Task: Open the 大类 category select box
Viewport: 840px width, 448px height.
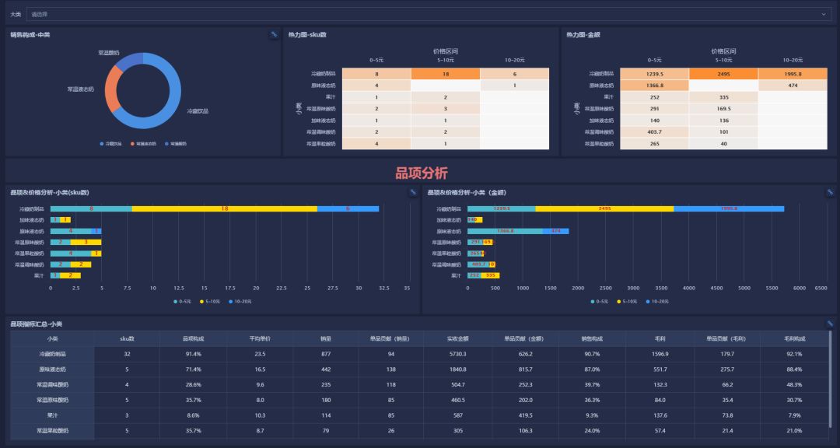Action: pyautogui.click(x=428, y=14)
